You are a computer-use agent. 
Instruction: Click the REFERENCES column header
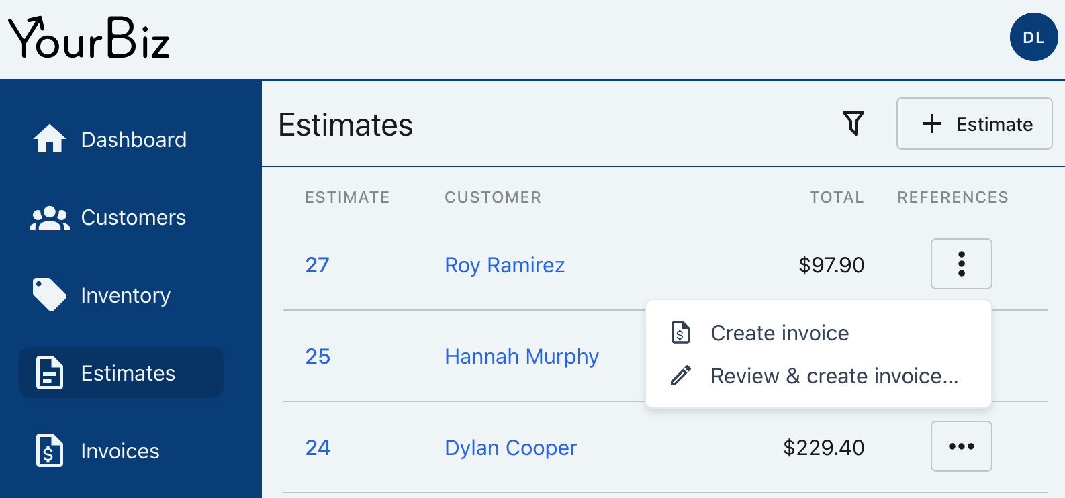coord(953,197)
